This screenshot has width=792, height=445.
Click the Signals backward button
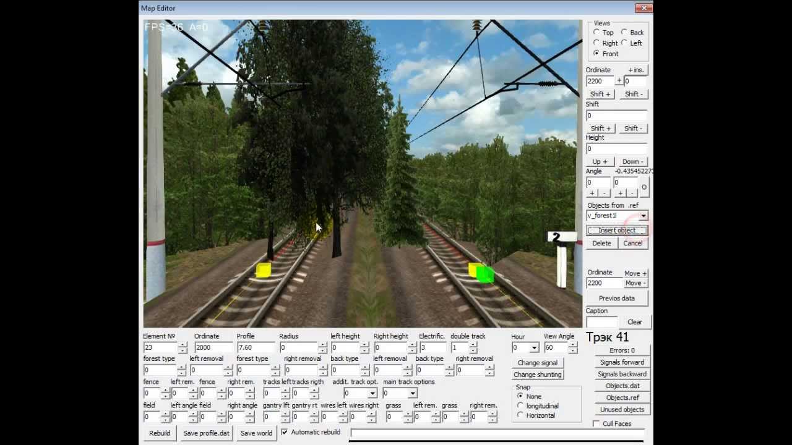[622, 374]
